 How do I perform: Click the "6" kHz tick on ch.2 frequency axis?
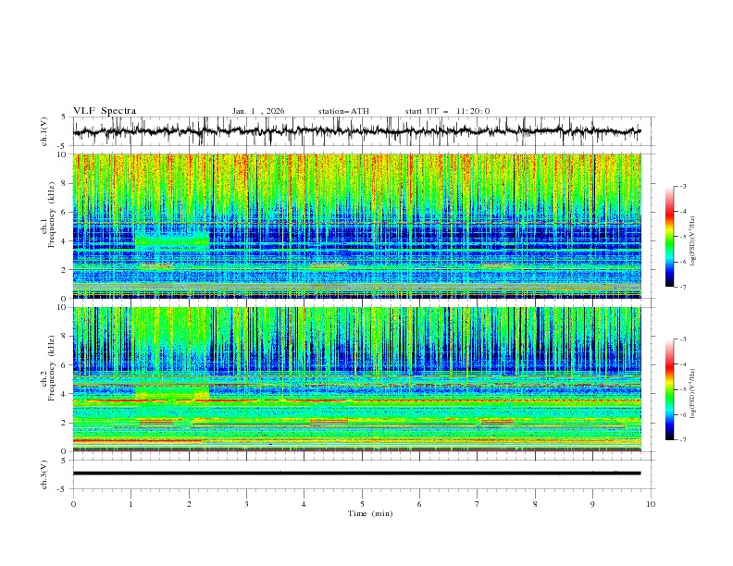pos(66,365)
